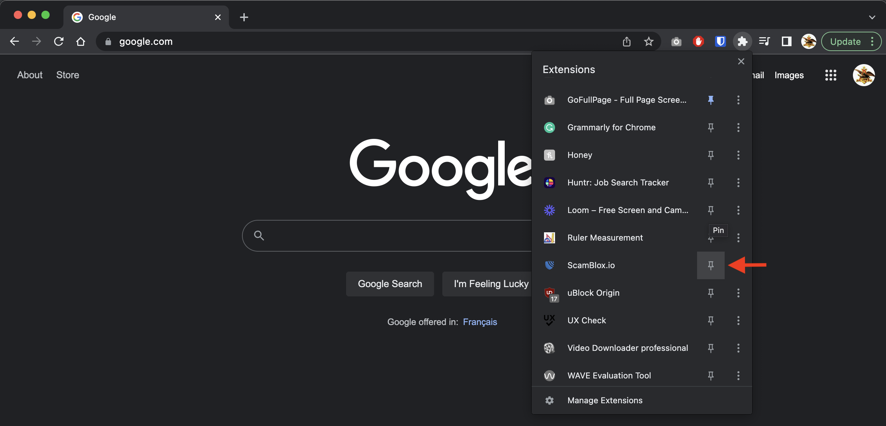886x426 pixels.
Task: Click the Loom extension icon
Action: [550, 210]
